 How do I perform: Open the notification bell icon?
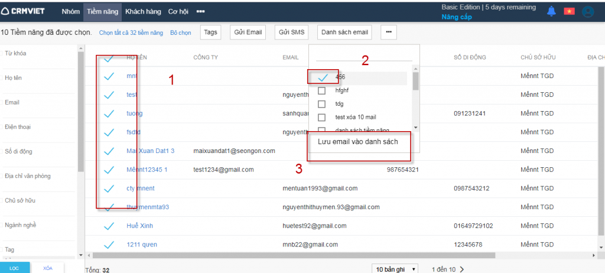(x=551, y=11)
